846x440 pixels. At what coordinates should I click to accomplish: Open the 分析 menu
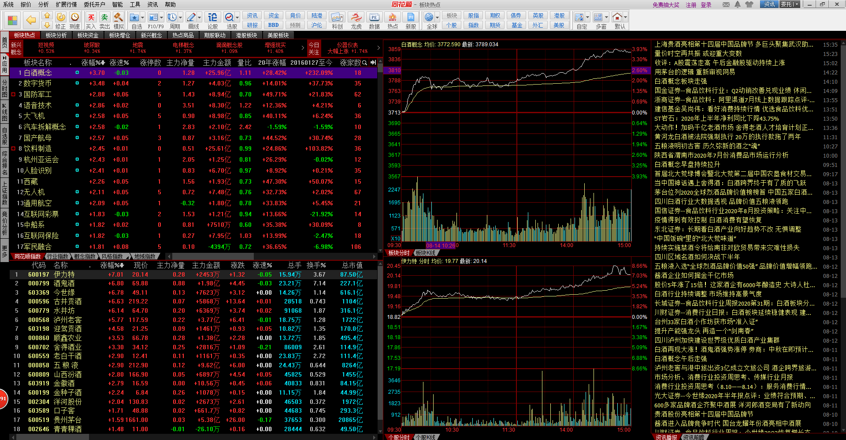(43, 4)
